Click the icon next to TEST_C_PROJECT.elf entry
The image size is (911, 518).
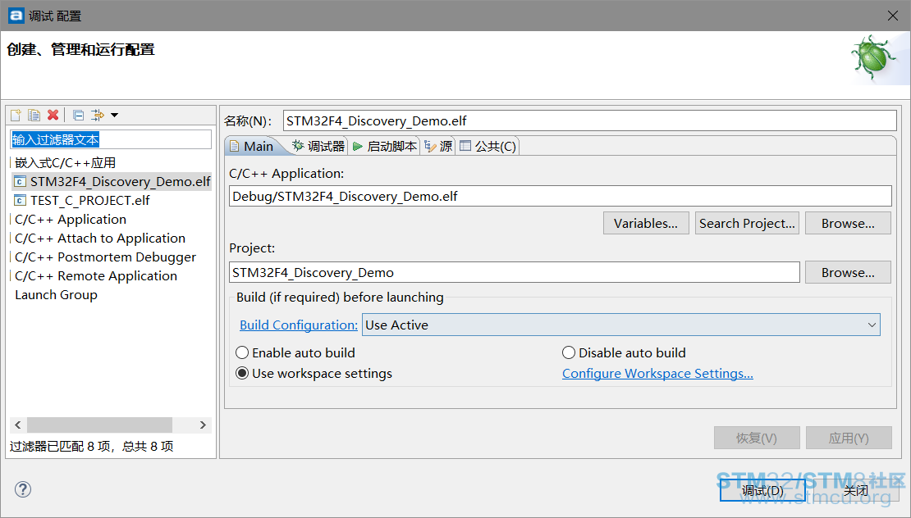tap(20, 201)
